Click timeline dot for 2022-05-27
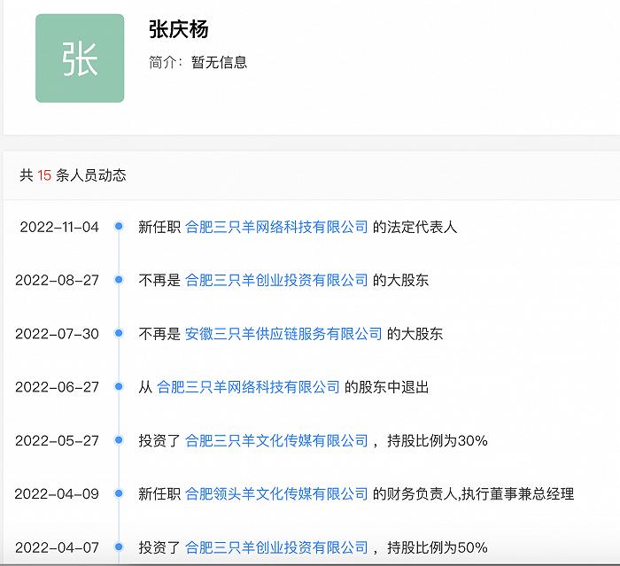The height and width of the screenshot is (566, 620). click(x=119, y=440)
